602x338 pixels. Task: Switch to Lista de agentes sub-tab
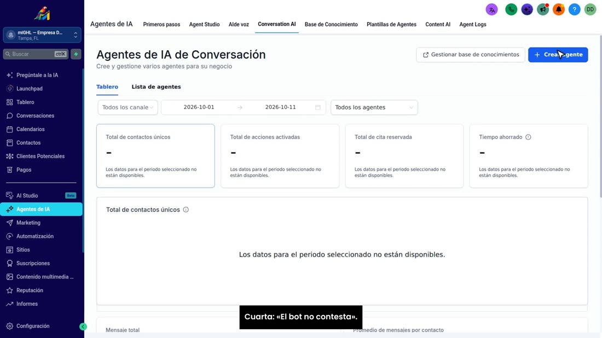tap(157, 87)
